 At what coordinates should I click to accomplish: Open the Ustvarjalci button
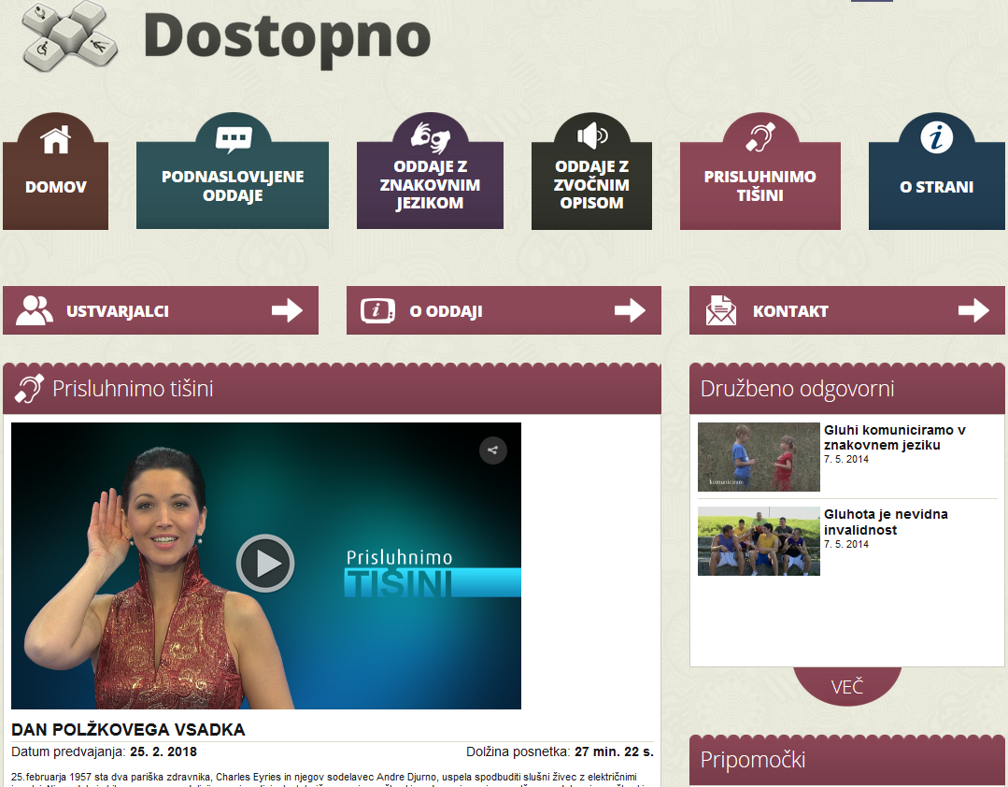[x=161, y=311]
